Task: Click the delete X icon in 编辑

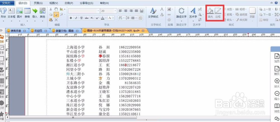Action: [56, 20]
